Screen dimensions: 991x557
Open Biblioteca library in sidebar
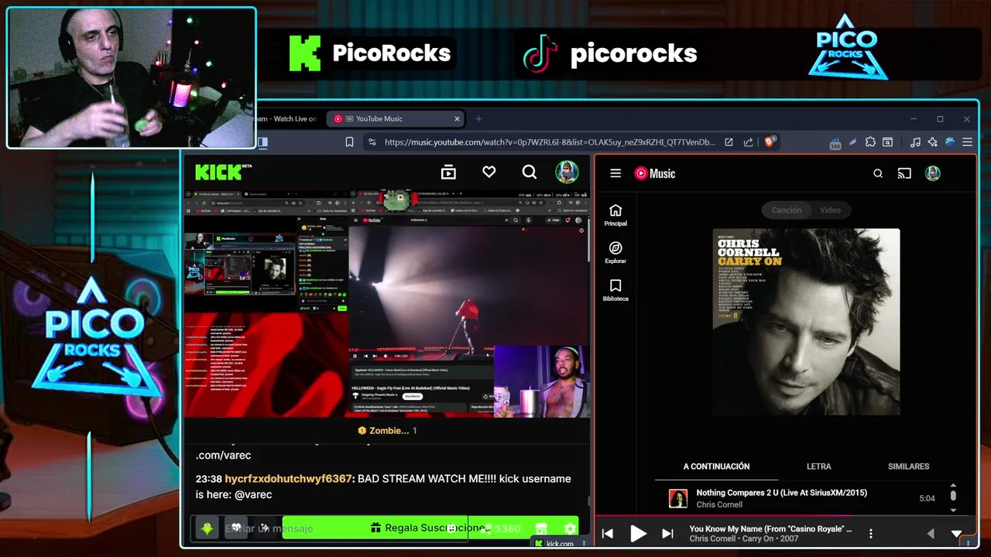(x=616, y=290)
